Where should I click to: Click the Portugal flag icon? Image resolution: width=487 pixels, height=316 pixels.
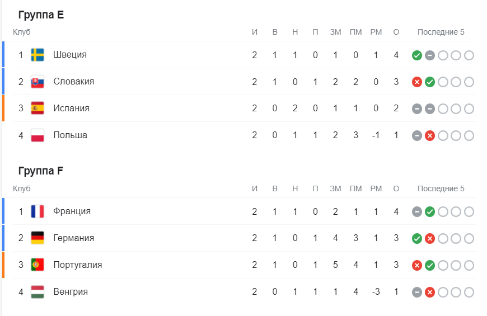(38, 265)
